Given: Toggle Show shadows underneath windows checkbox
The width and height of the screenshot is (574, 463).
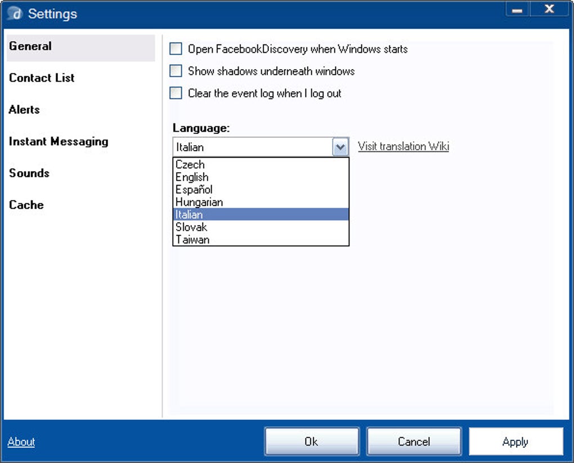Looking at the screenshot, I should (176, 71).
